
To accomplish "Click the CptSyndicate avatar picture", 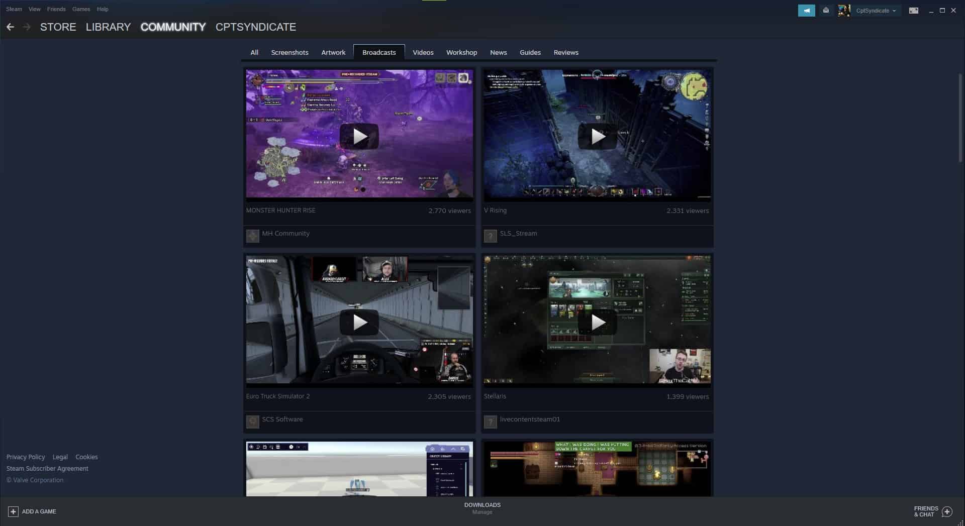I will click(x=844, y=10).
